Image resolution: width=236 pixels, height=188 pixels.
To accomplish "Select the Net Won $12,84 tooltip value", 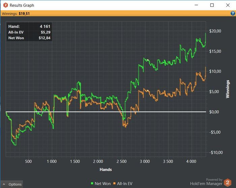I will [45, 38].
